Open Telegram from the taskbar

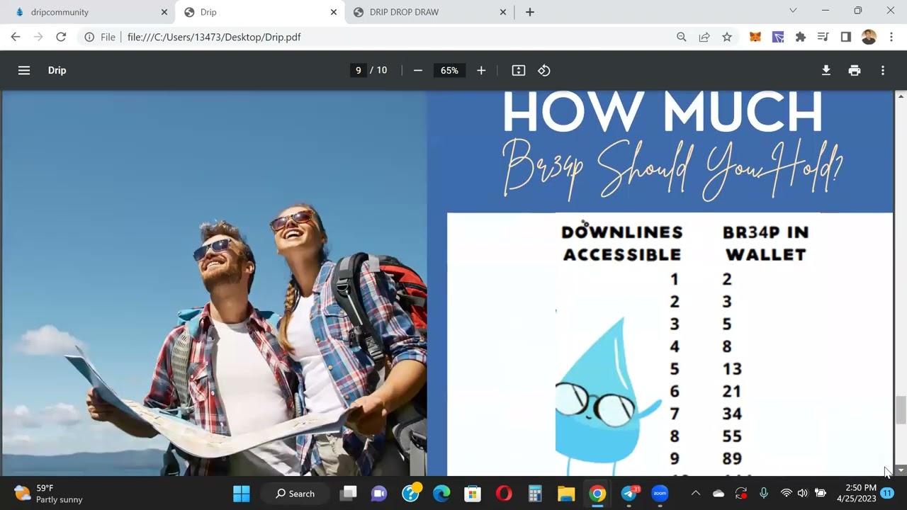point(629,493)
